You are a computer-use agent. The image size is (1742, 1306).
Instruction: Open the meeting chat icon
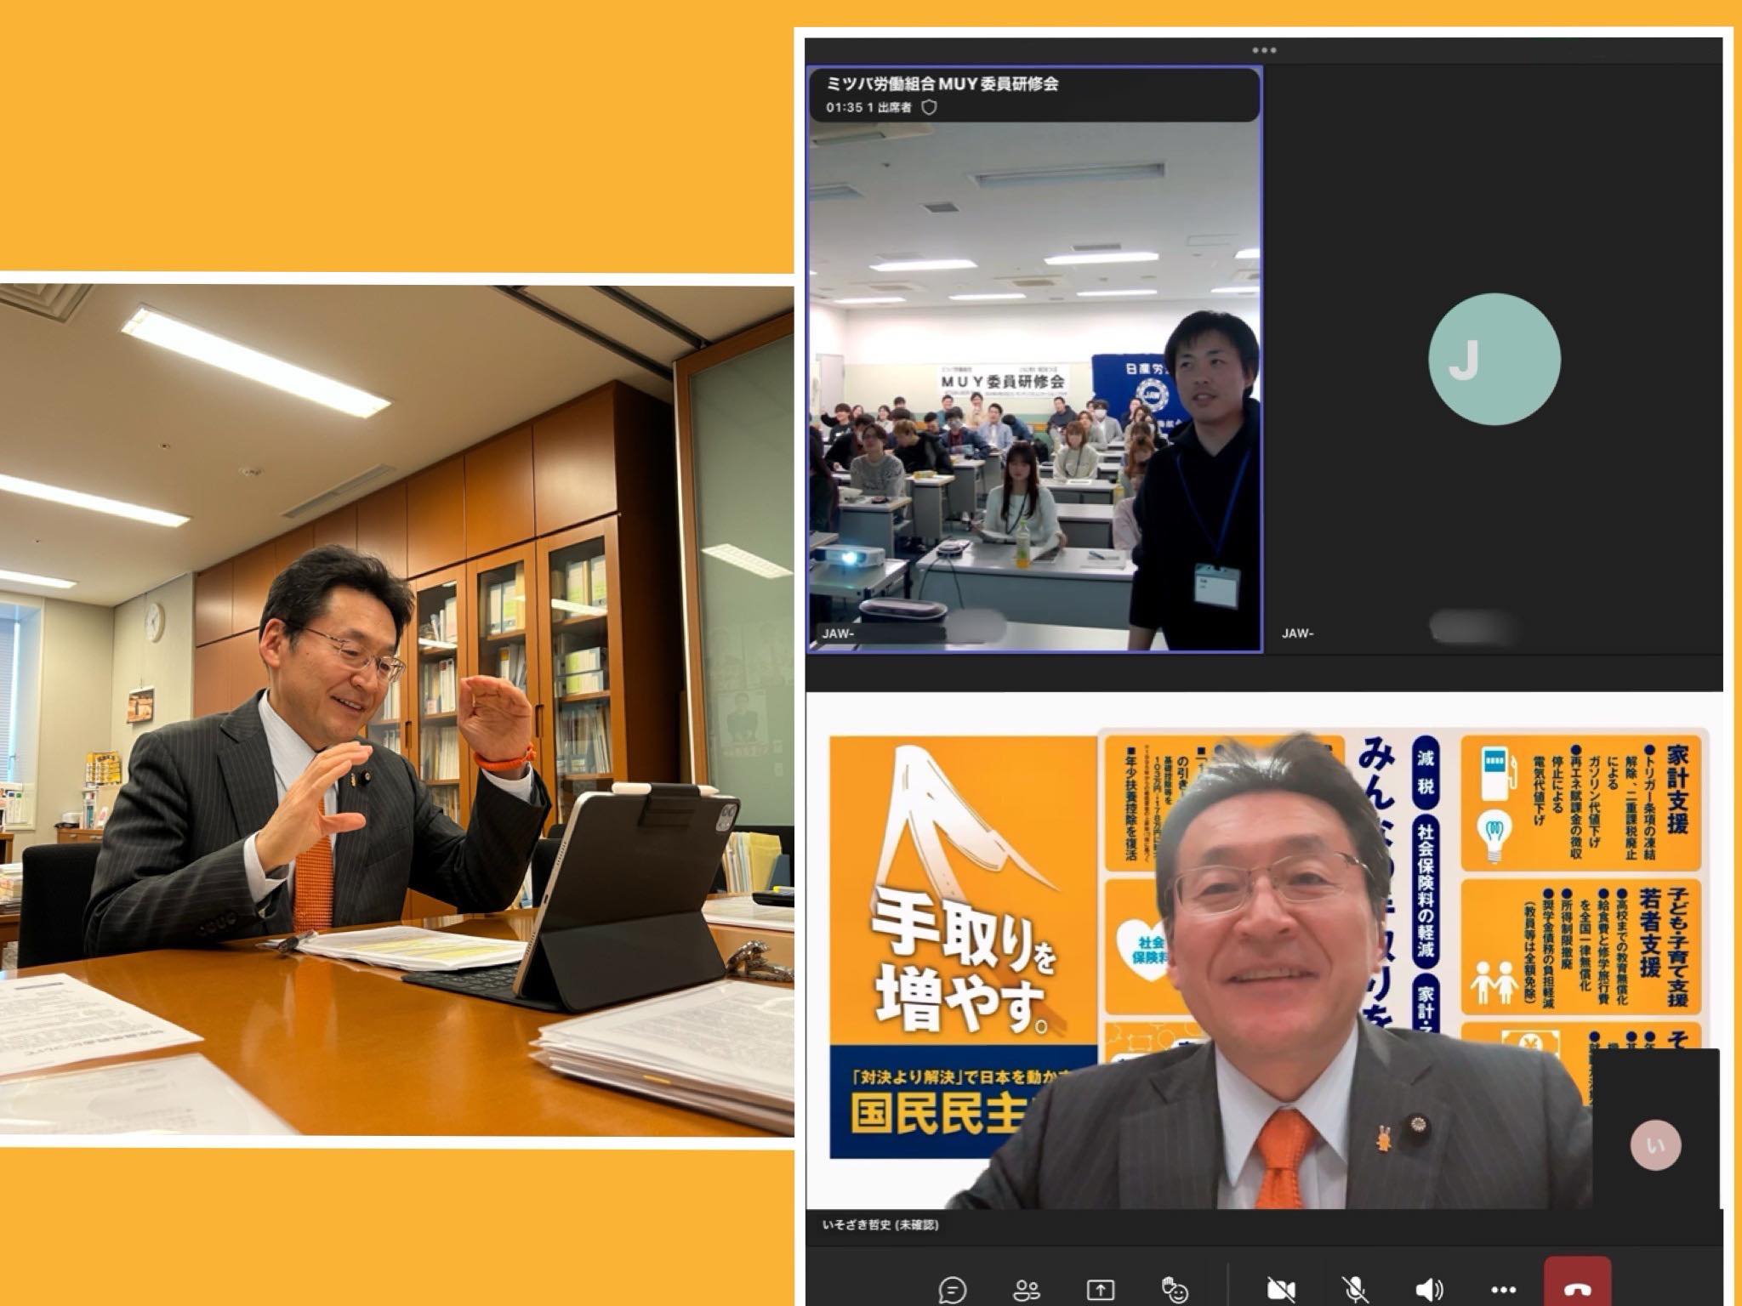[952, 1290]
